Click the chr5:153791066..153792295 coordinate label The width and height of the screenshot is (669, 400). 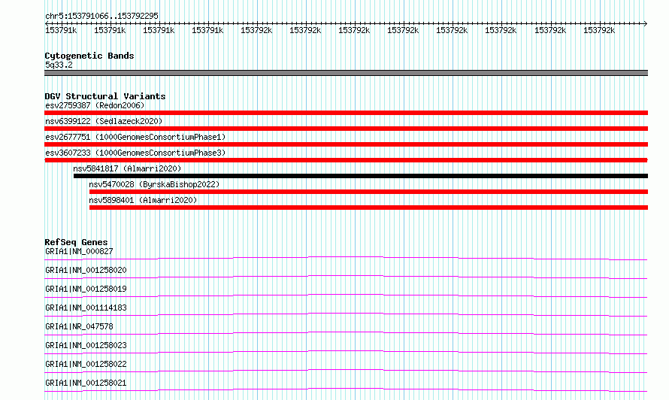(x=102, y=16)
